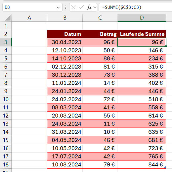Select the running sum cell 234 €
Viewport: 172px width, 172px height.
[142, 58]
